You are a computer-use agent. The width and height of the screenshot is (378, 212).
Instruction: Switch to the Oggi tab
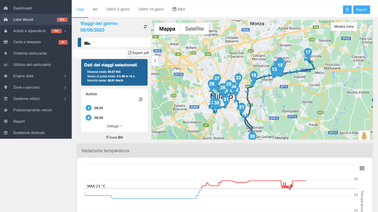pyautogui.click(x=80, y=9)
